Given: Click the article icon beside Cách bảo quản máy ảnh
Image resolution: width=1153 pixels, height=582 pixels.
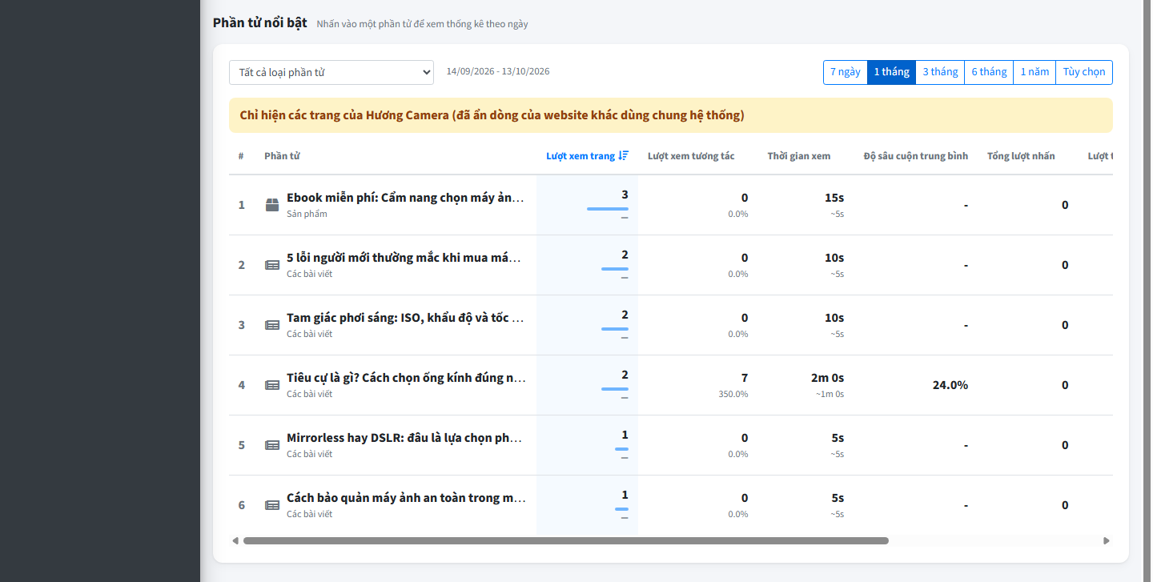Looking at the screenshot, I should [272, 505].
